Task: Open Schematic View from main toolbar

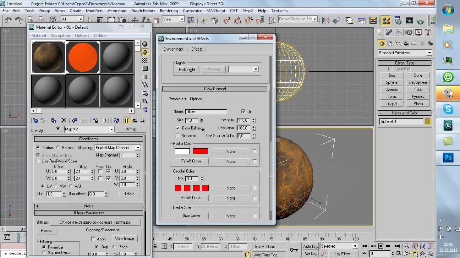Action: point(373,20)
